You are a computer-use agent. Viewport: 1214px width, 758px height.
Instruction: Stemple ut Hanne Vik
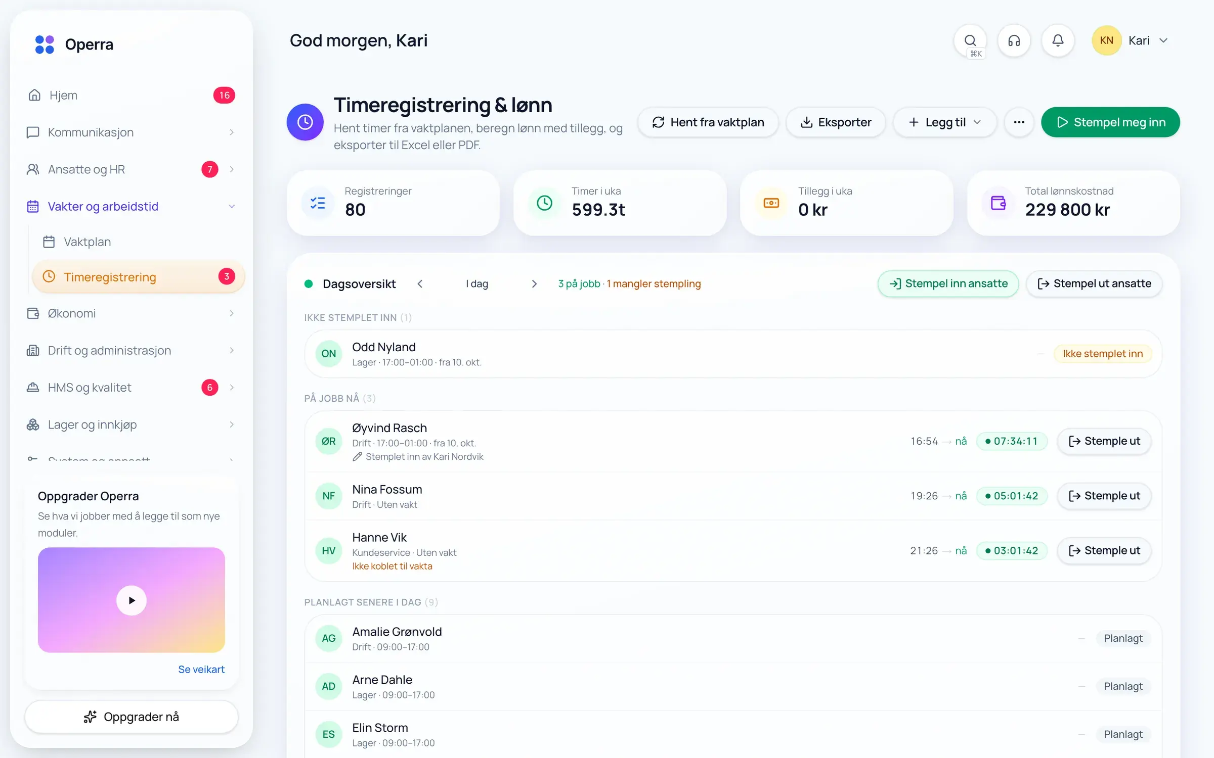1104,551
